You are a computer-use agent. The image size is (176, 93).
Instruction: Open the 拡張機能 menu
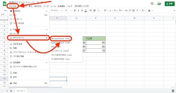click(61, 6)
